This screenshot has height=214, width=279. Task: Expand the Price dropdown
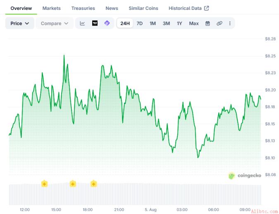pyautogui.click(x=20, y=24)
